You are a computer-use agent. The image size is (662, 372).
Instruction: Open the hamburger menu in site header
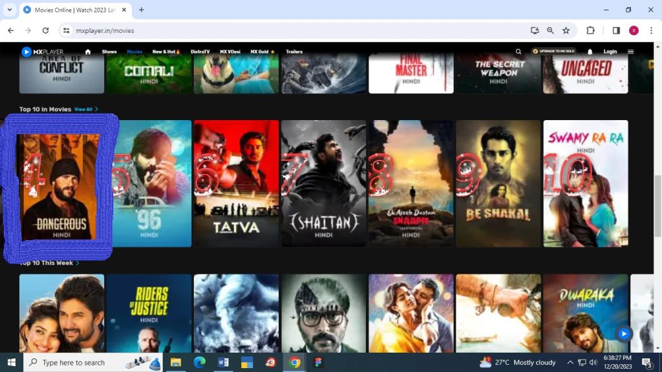coord(631,52)
